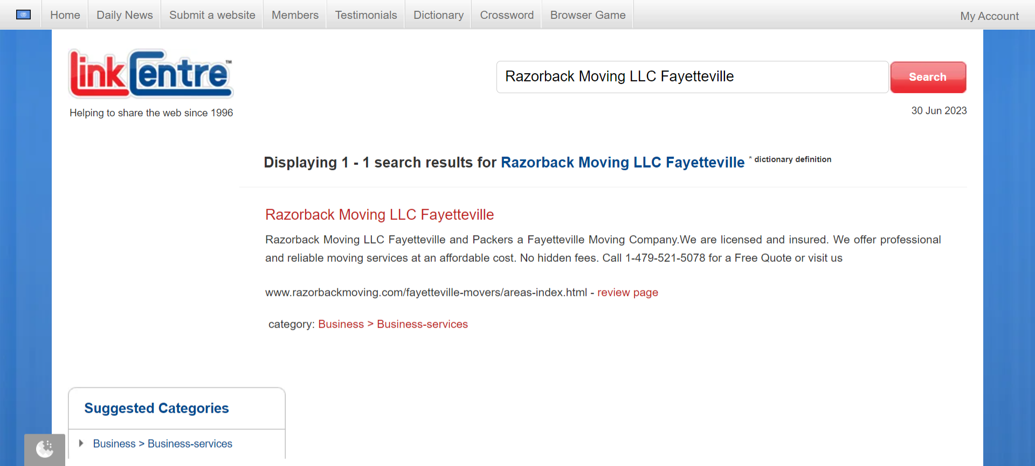Click the www.razorbackmoving.com result URL text

pyautogui.click(x=426, y=293)
